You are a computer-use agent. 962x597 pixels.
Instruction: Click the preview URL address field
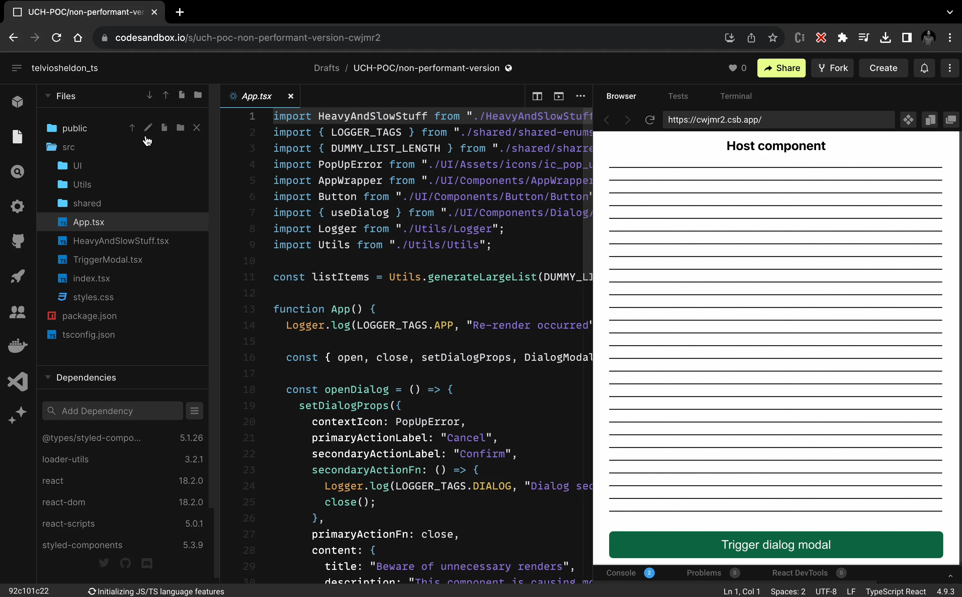[779, 120]
